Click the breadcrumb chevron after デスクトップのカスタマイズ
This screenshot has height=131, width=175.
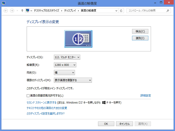[61, 11]
